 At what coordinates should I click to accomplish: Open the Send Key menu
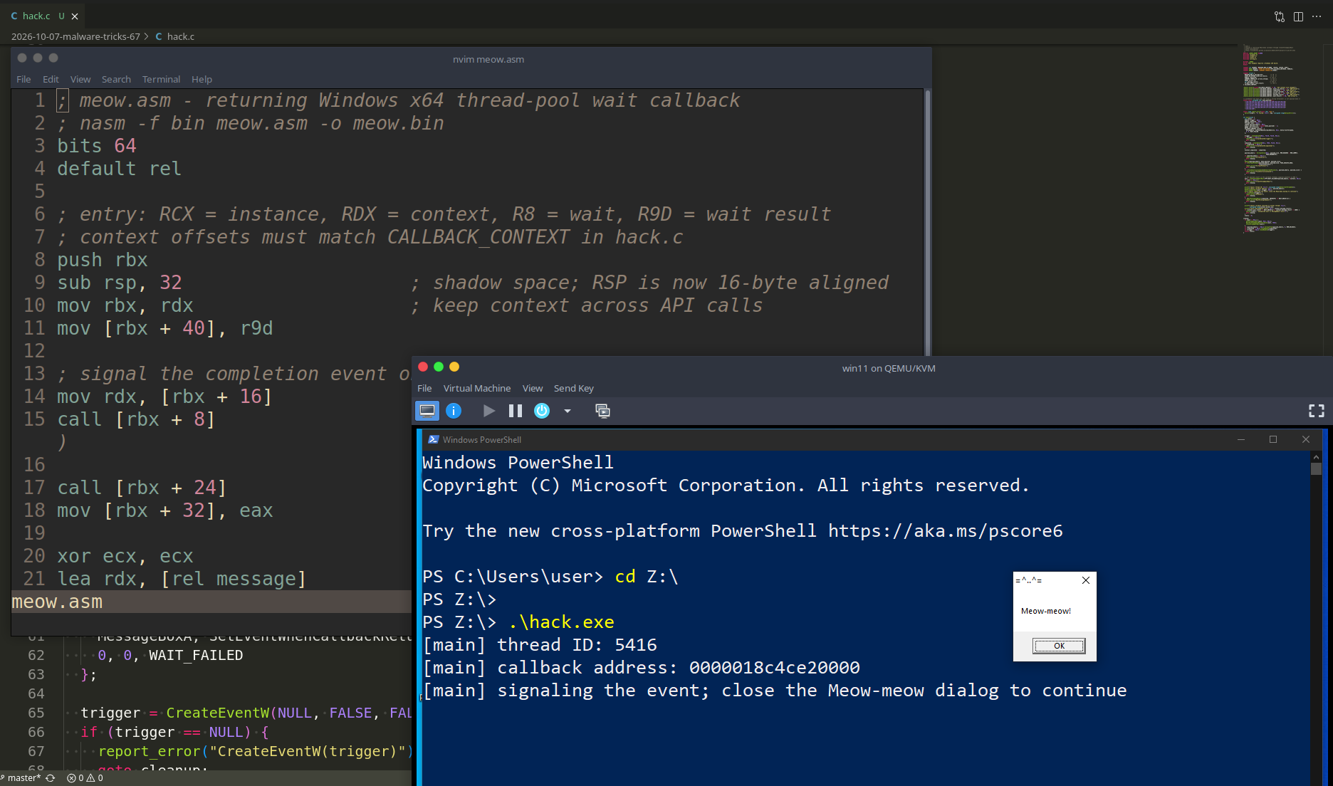[x=573, y=388]
